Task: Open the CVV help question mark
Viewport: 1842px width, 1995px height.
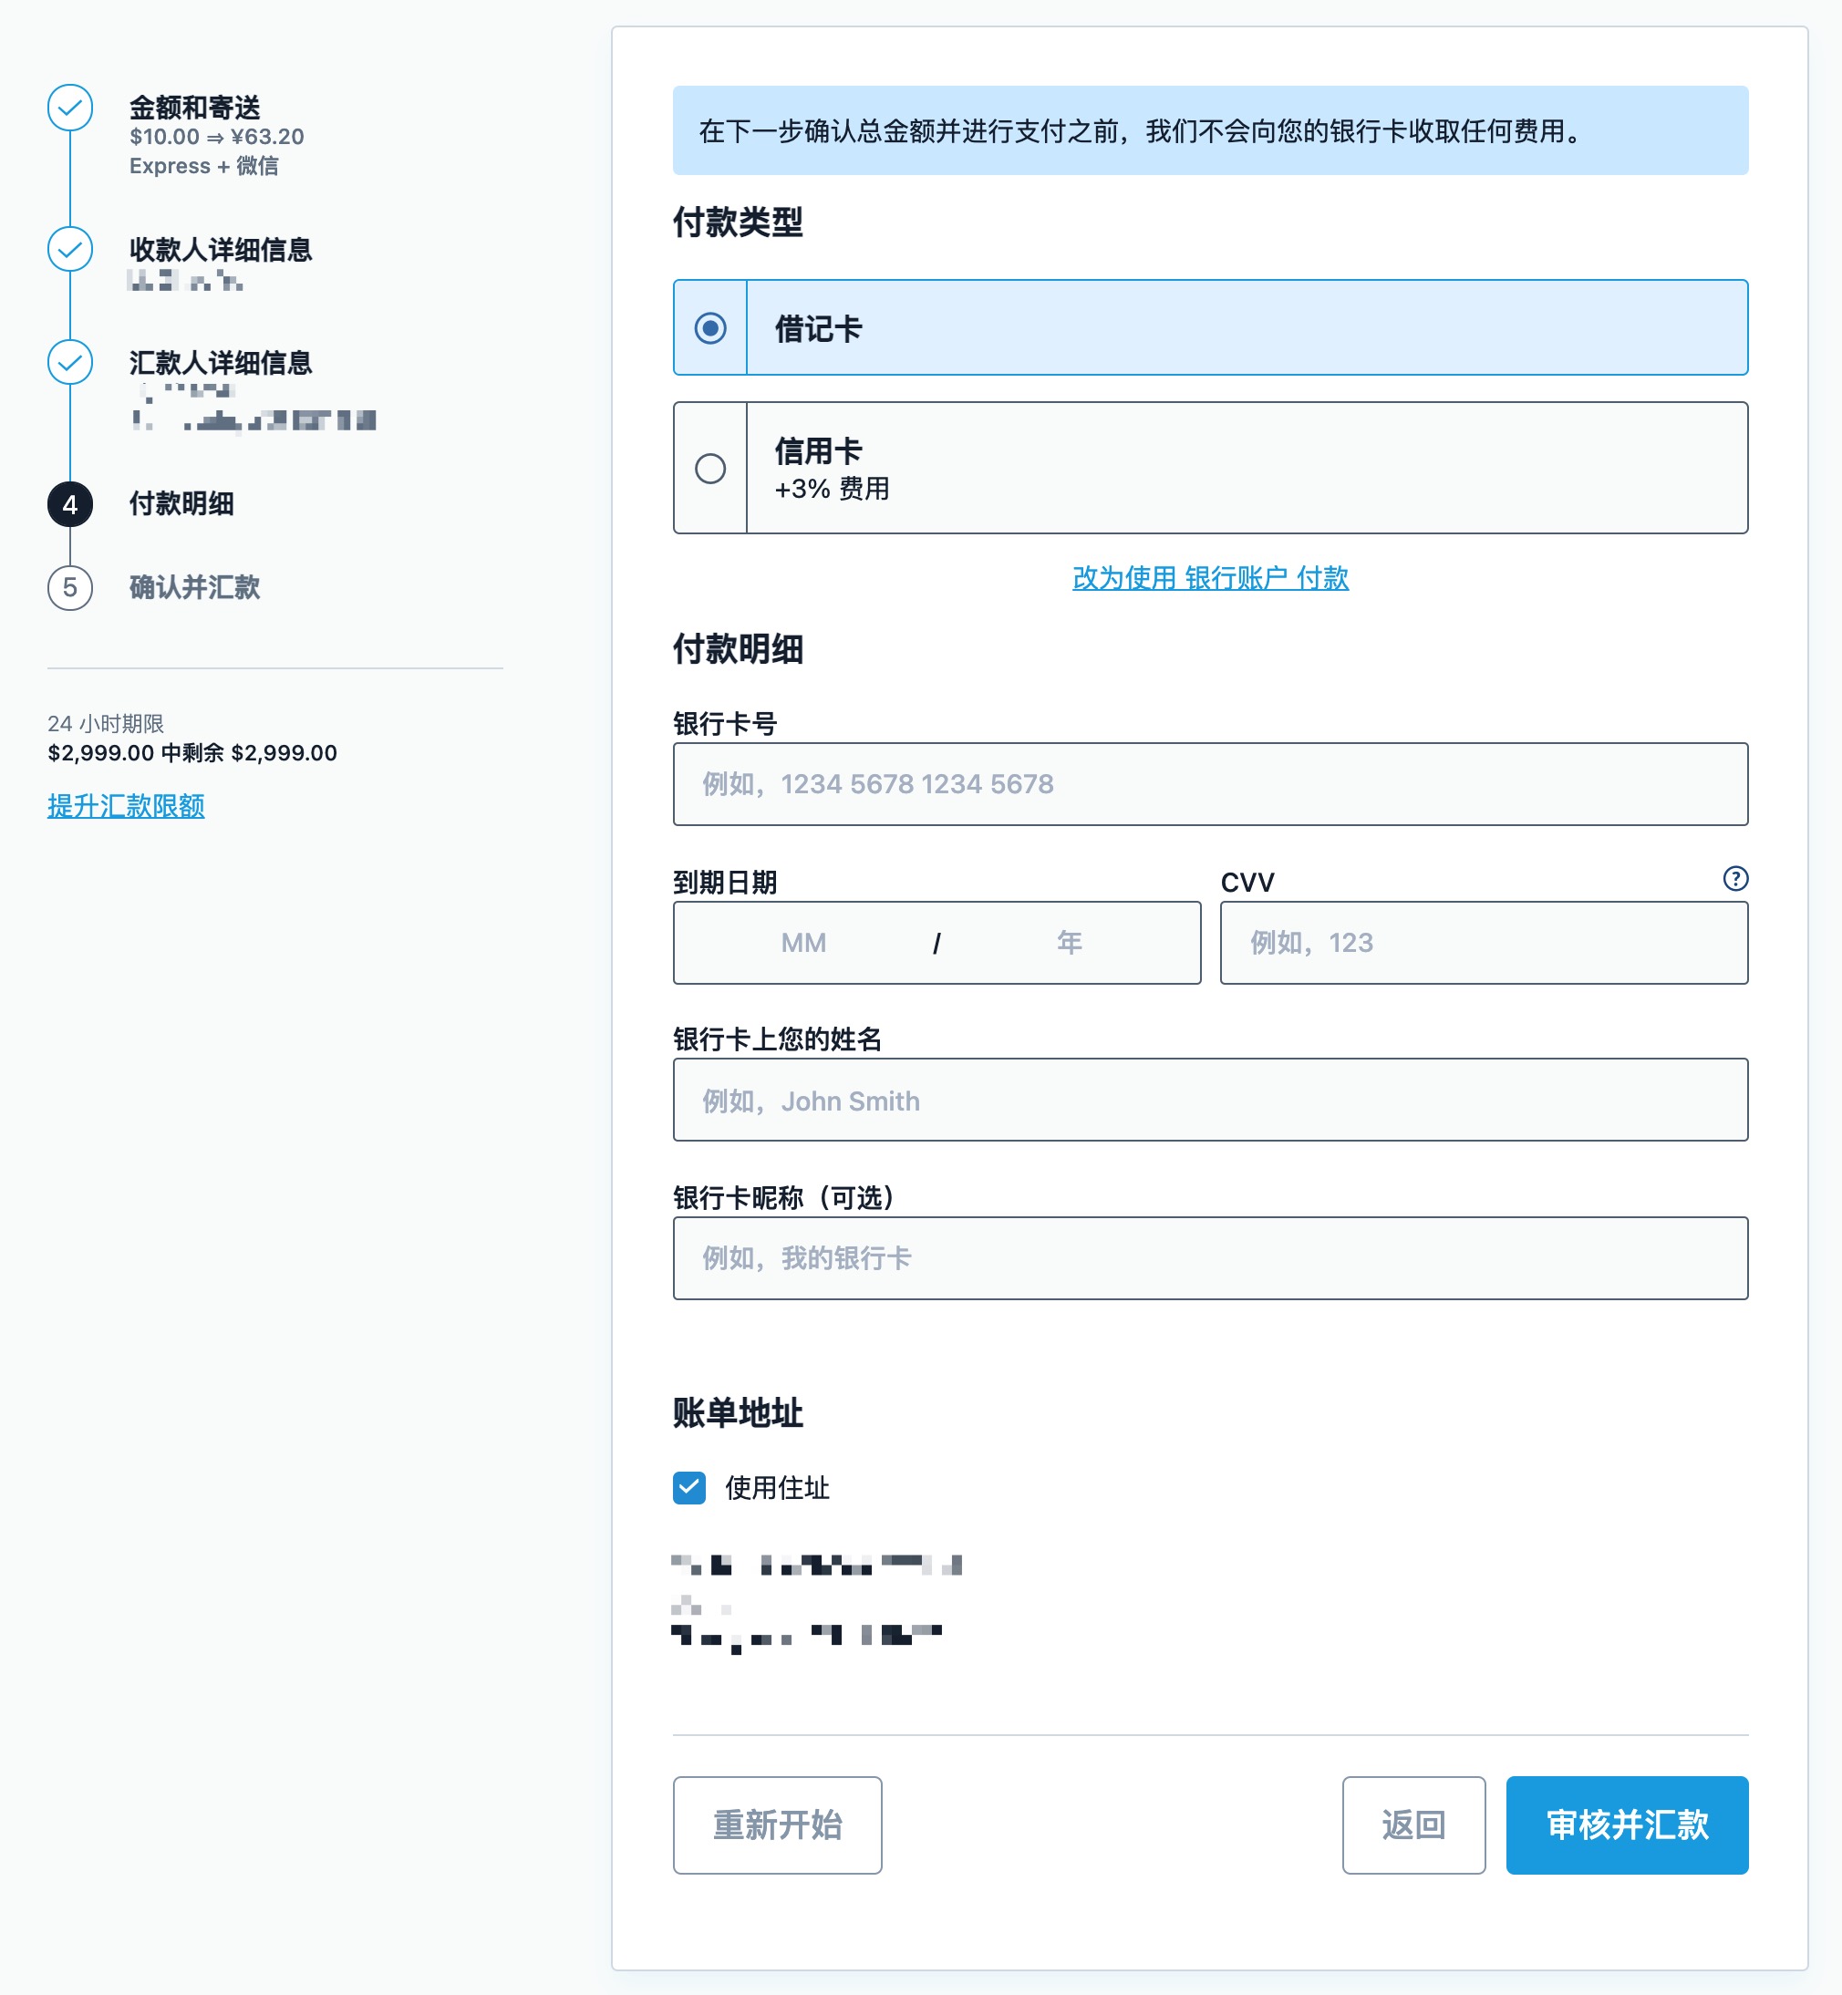Action: point(1734,879)
